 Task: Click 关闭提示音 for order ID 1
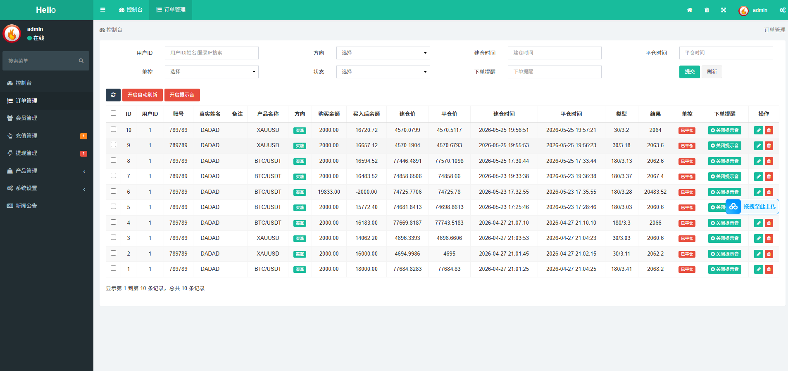point(725,269)
